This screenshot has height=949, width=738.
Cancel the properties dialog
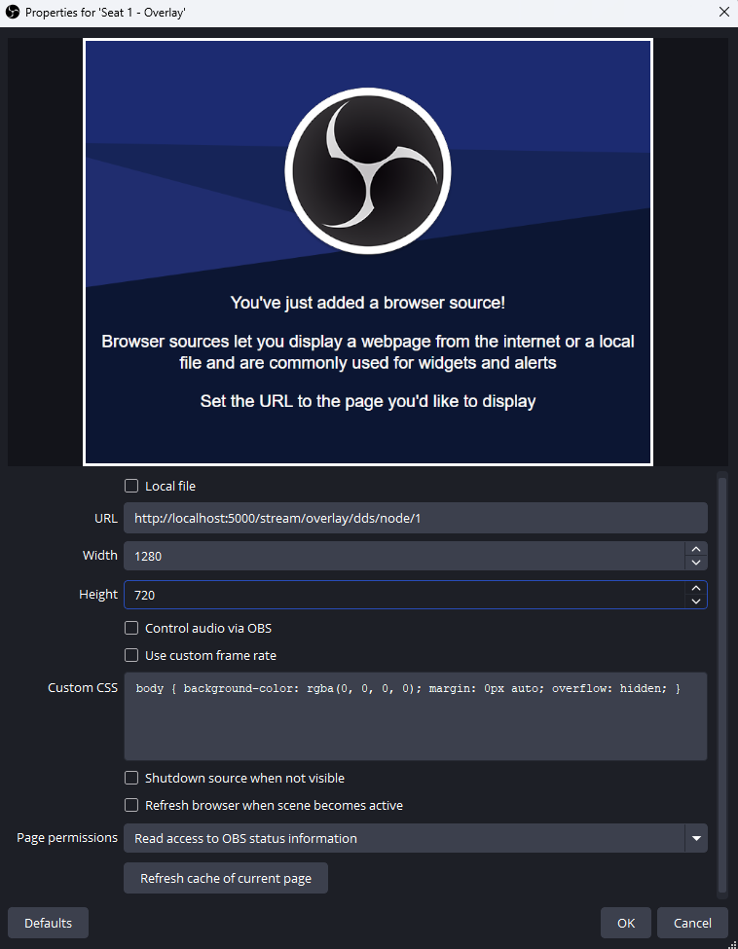(x=692, y=923)
